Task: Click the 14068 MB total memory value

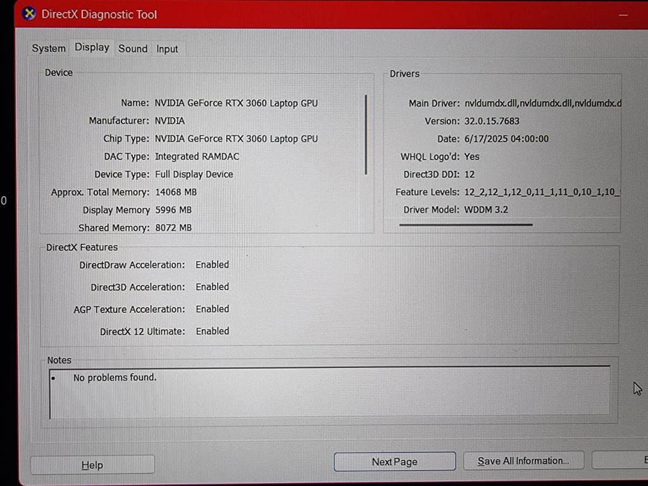Action: tap(176, 192)
